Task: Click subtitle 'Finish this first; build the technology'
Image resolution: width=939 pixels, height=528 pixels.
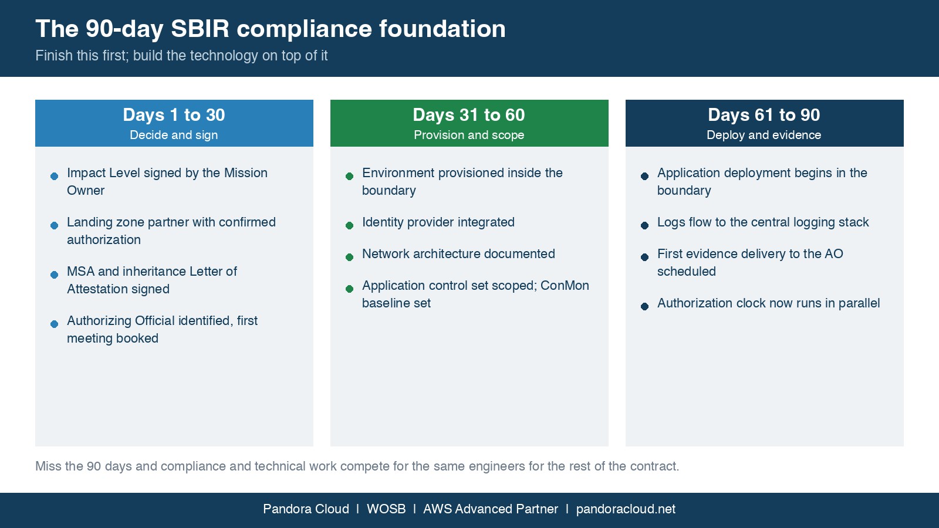Action: point(181,56)
